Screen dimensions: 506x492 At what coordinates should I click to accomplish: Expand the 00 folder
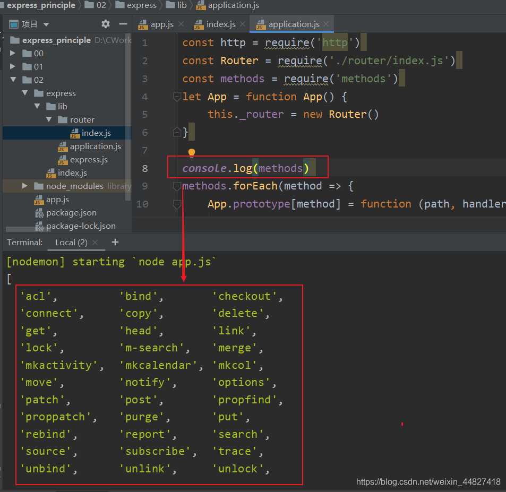click(12, 53)
